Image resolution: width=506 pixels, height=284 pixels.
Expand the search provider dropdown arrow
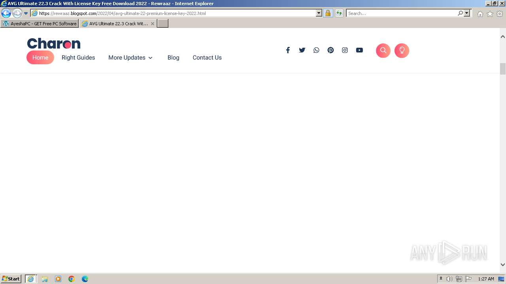(467, 13)
